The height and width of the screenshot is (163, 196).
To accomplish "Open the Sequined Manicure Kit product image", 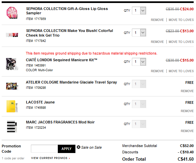I will point(12,64).
